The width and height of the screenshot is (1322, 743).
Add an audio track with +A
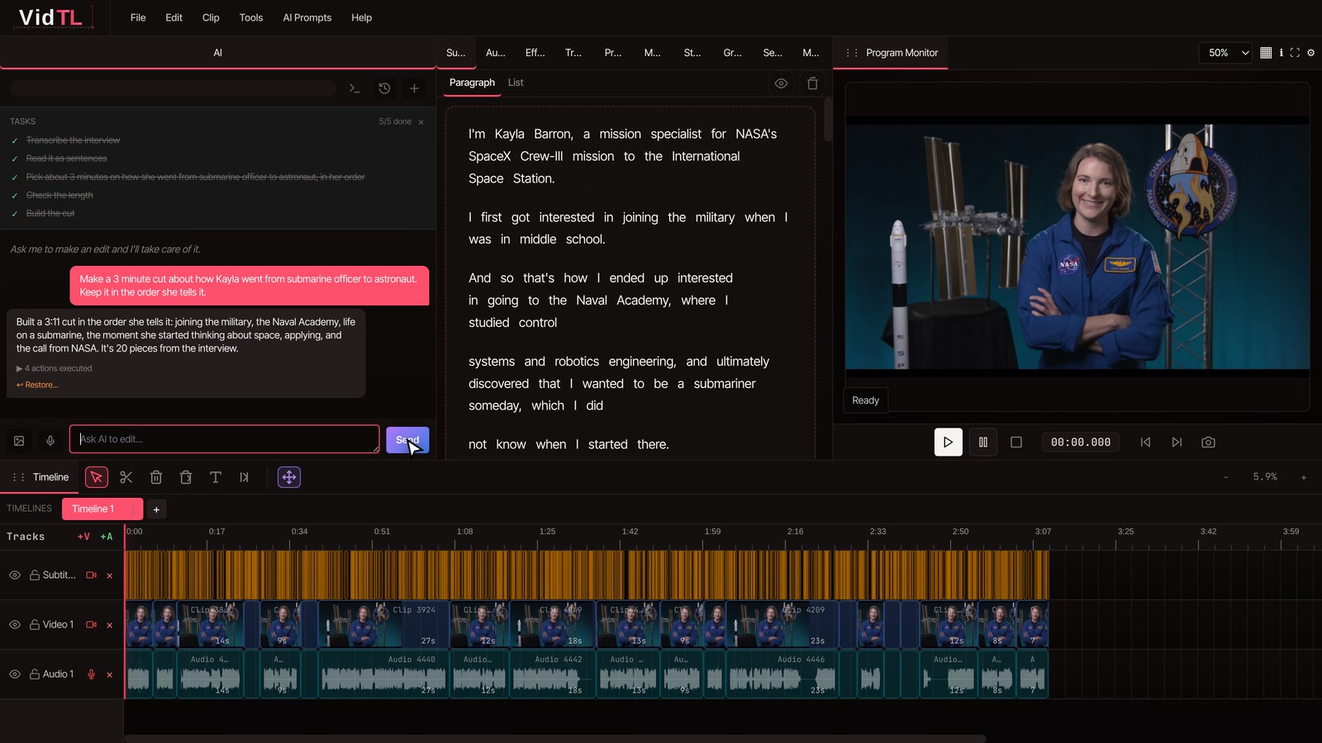[x=107, y=537]
